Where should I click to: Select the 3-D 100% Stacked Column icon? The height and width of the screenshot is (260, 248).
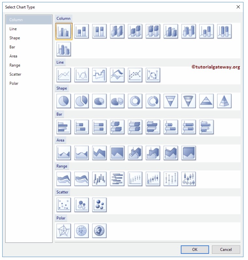point(153,31)
